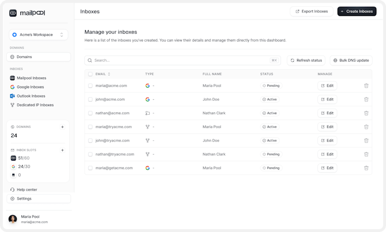The height and width of the screenshot is (232, 386).
Task: Click trash icon for nathan@acme.com
Action: click(366, 113)
